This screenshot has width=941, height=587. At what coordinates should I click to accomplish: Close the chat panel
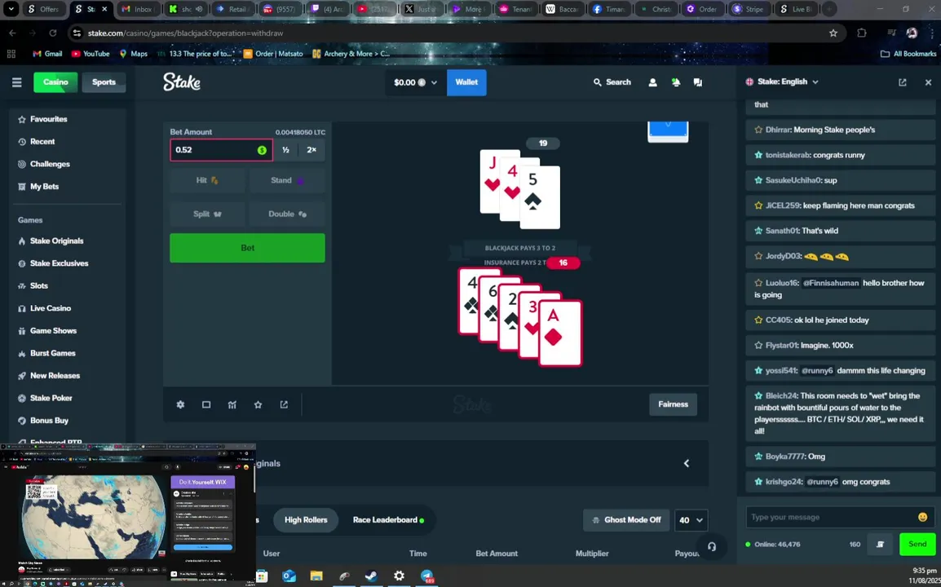(928, 82)
